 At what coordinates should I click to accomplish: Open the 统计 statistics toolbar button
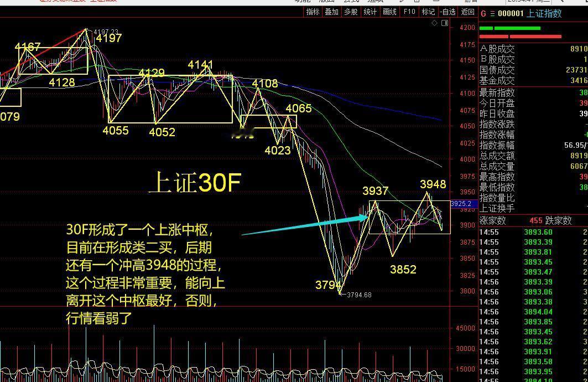370,12
